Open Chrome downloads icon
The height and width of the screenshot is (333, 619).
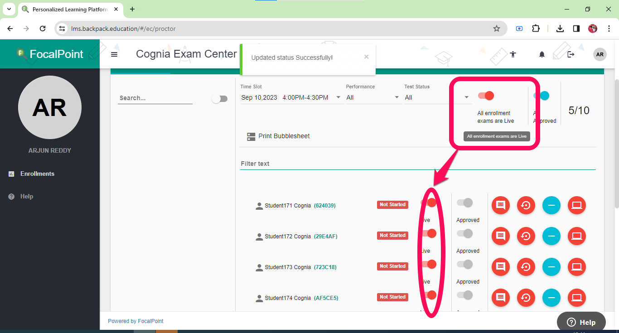pos(560,29)
